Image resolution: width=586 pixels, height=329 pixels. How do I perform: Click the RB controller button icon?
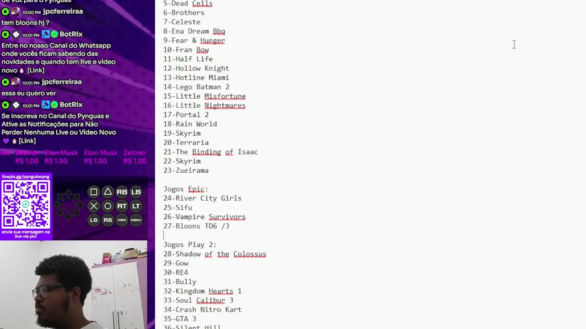tap(122, 192)
